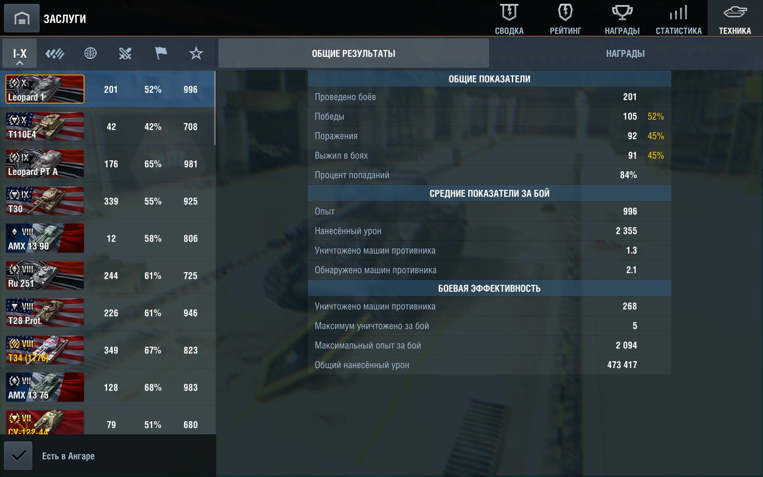Click the Ru 251 battle count 244
763x477 pixels.
pos(111,276)
